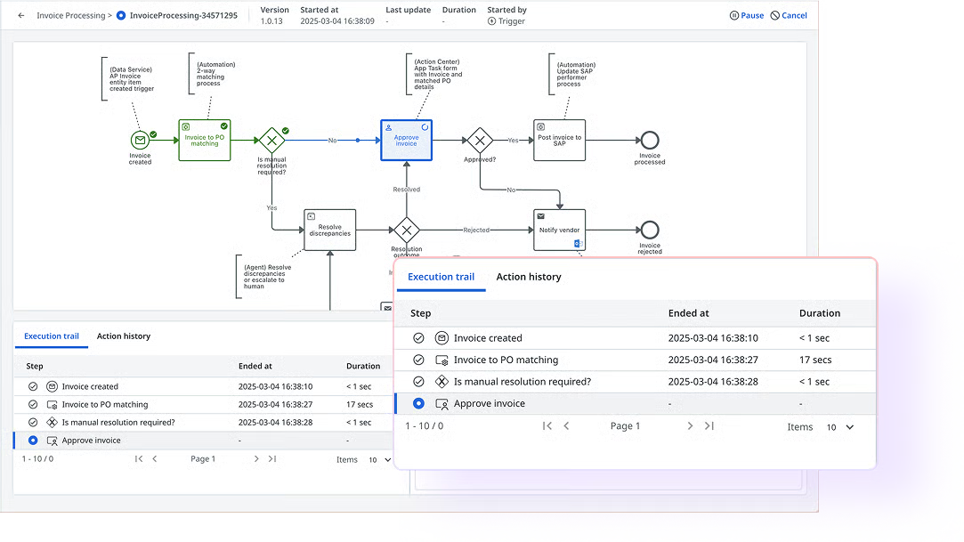Select the Notify vendor task
This screenshot has height=542, width=964.
pyautogui.click(x=560, y=230)
